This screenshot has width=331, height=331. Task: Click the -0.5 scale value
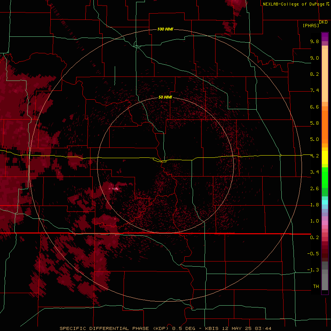click(x=313, y=254)
